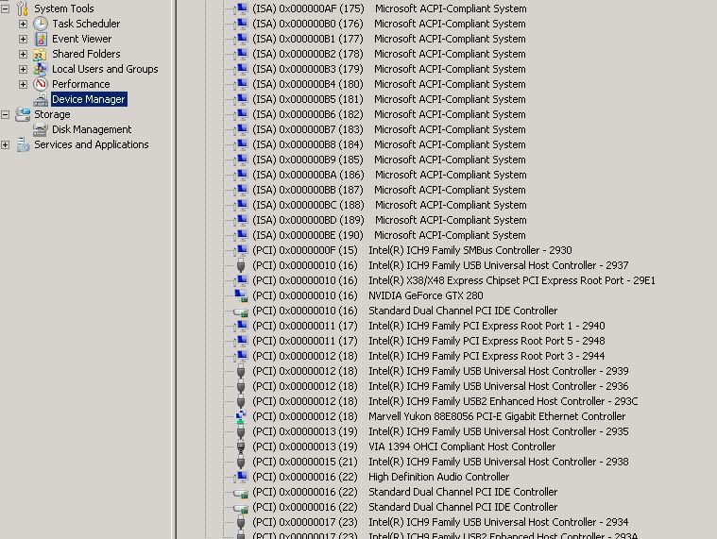Click the High Definition Audio Controller icon

tap(241, 477)
